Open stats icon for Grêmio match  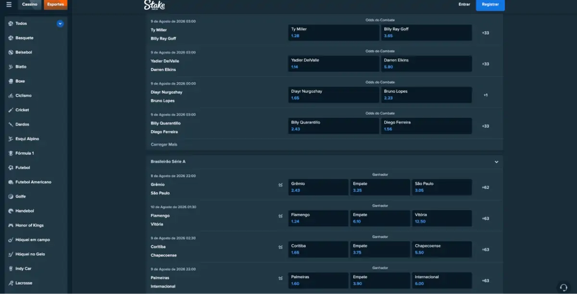pyautogui.click(x=280, y=185)
